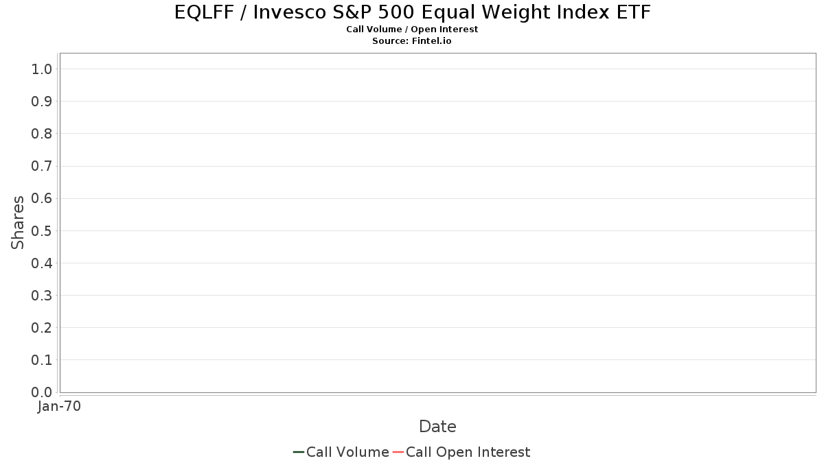Click the Date x-axis title

coord(437,427)
